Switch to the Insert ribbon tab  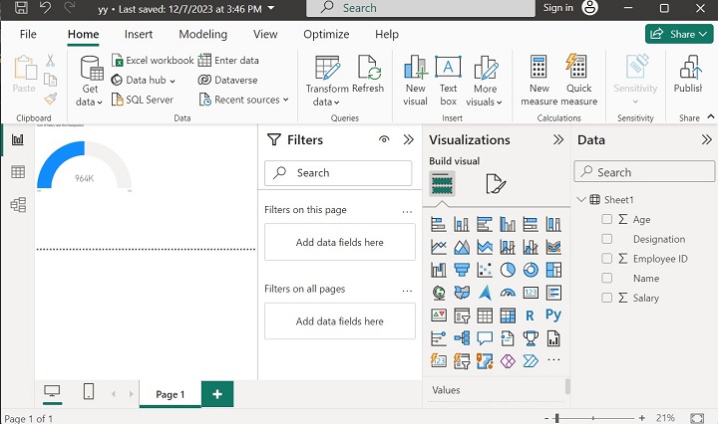(139, 34)
